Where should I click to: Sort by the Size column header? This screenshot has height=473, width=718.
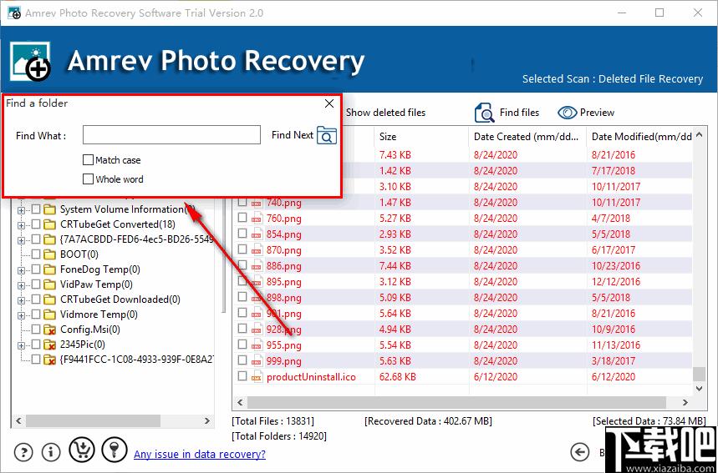click(422, 137)
